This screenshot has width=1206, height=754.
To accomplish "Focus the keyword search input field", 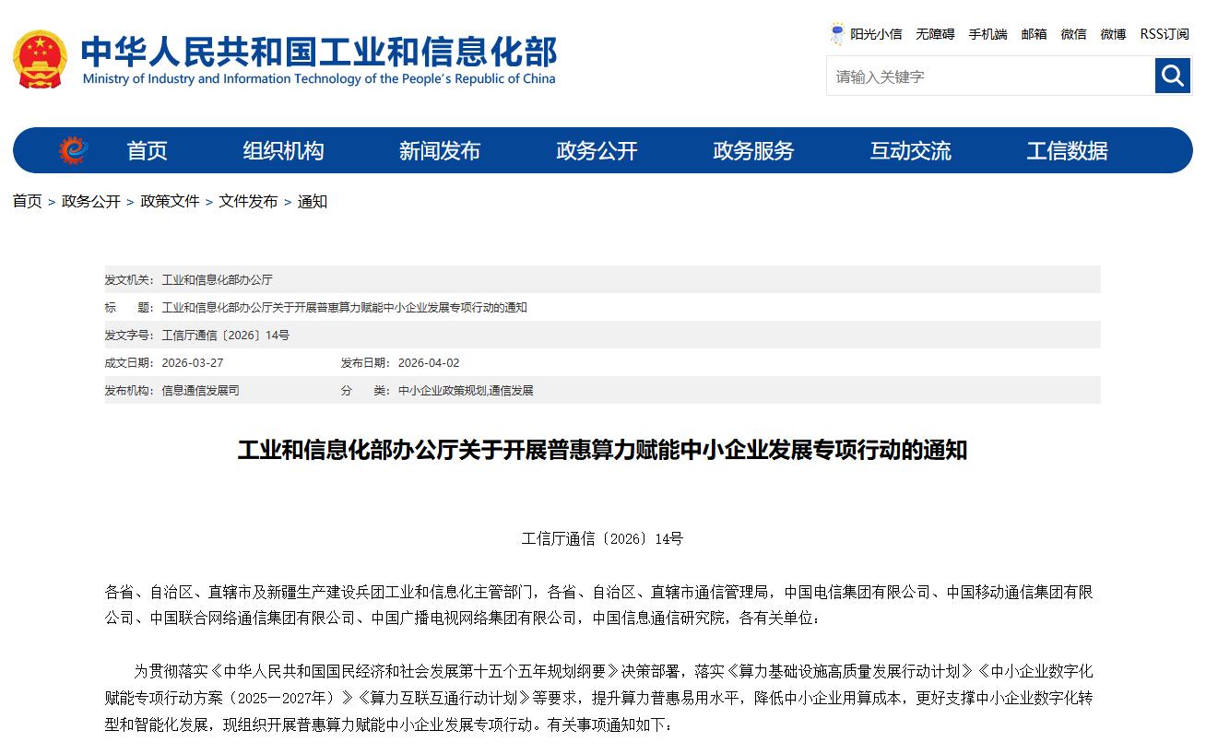I will pyautogui.click(x=989, y=77).
